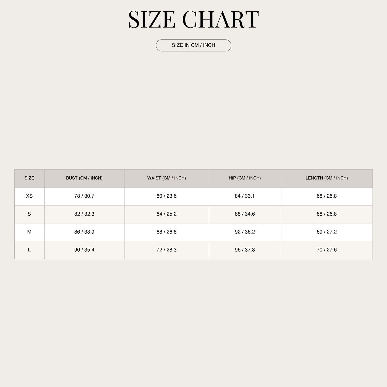Click the SIZE IN CM / INCH pill button

(193, 45)
